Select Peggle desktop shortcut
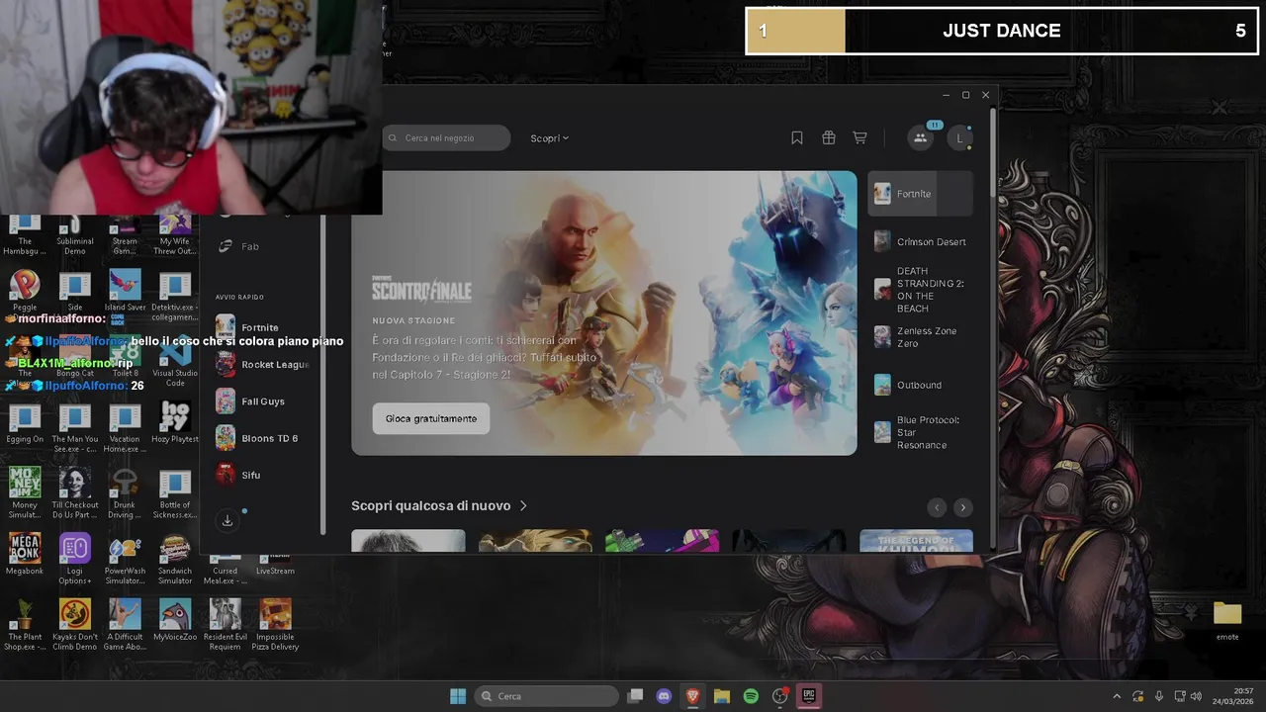The height and width of the screenshot is (712, 1266). pos(25,291)
